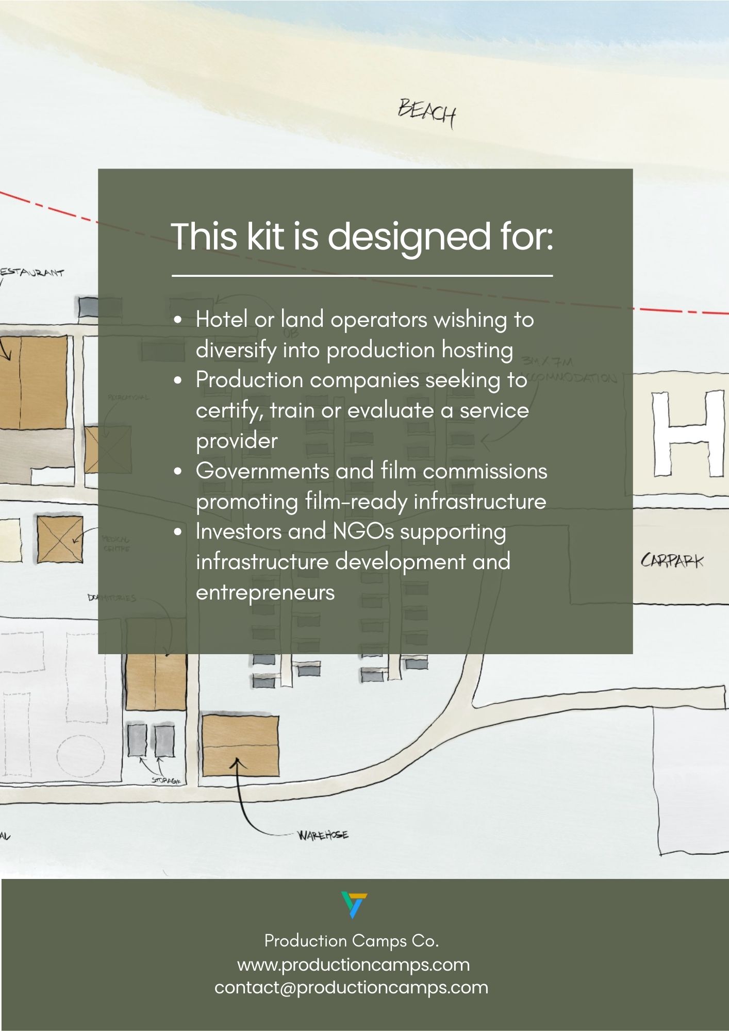The image size is (729, 1031).
Task: Select the 'Governments and film commissions' bullet
Action: tap(371, 486)
